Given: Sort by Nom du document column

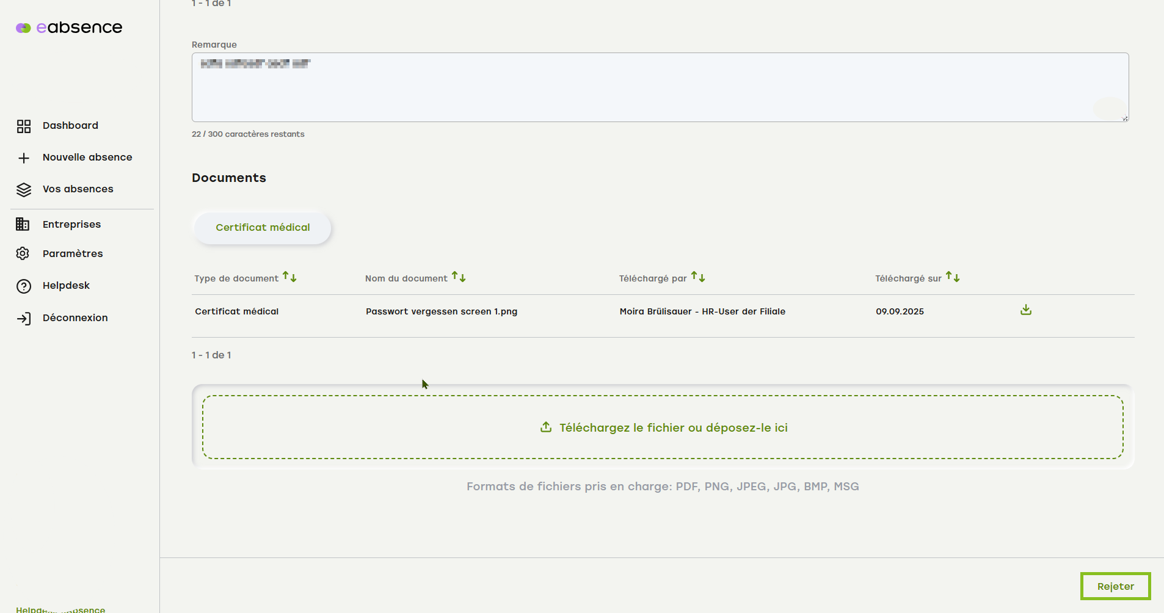Looking at the screenshot, I should (459, 278).
